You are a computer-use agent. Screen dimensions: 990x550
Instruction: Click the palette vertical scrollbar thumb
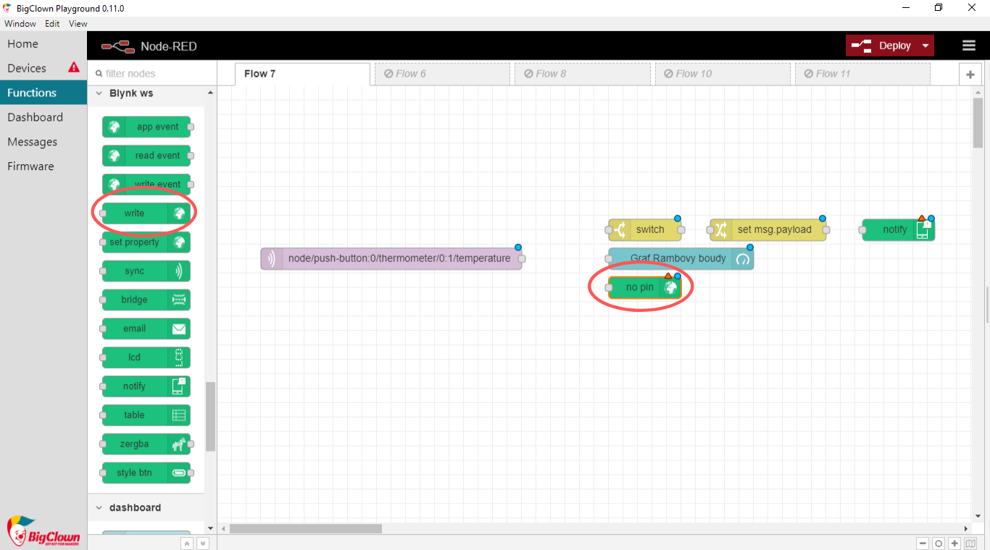point(210,416)
